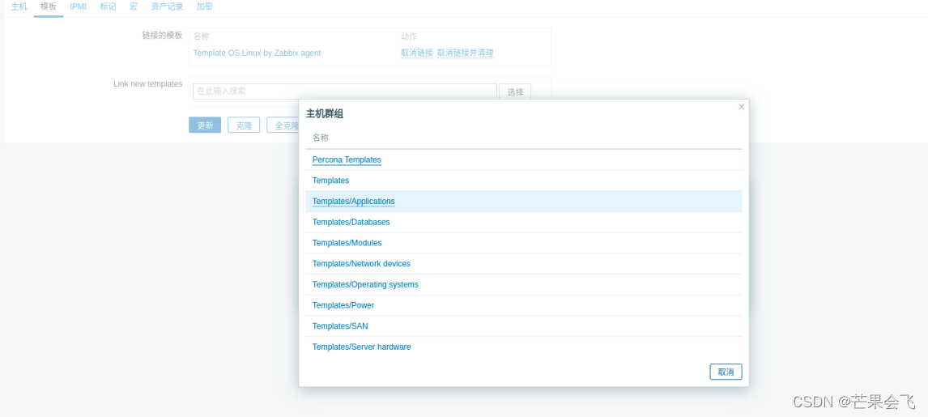This screenshot has height=417, width=928.
Task: Open Template OS Linux by Zabbix agent link
Action: pos(257,53)
